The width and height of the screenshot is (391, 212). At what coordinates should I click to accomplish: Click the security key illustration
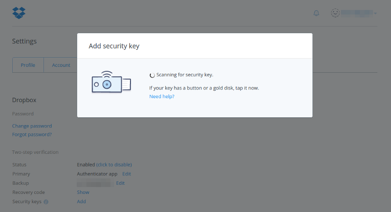pyautogui.click(x=111, y=82)
